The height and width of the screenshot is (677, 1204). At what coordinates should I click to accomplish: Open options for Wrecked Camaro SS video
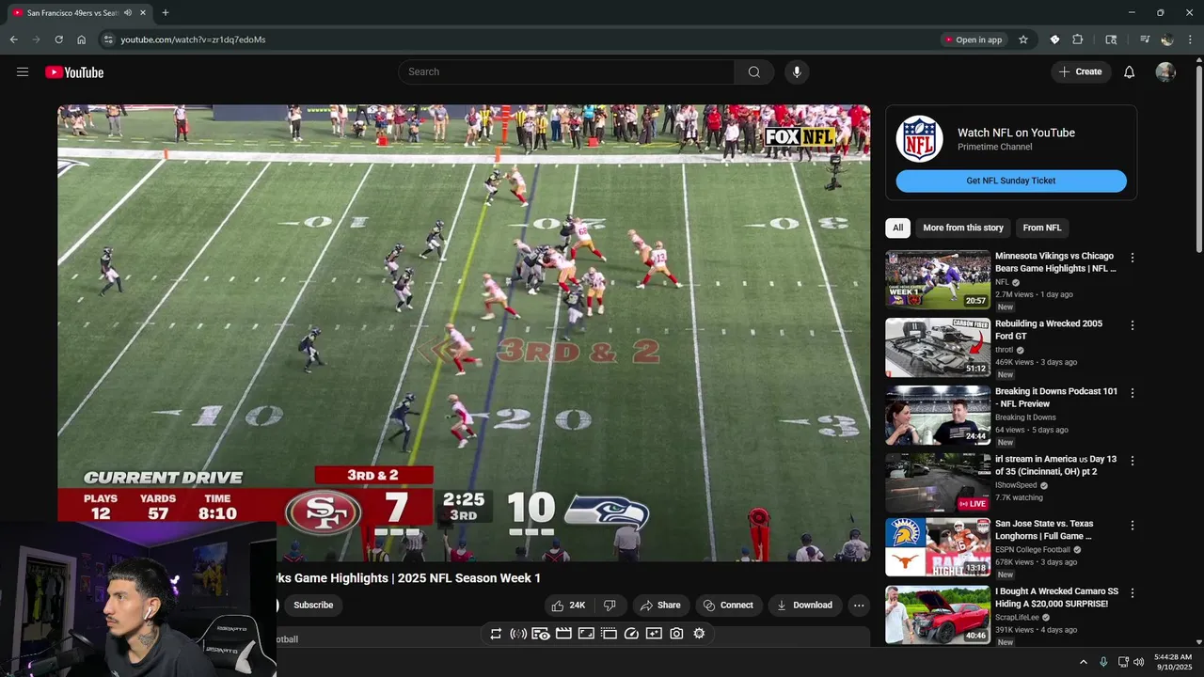1133,593
